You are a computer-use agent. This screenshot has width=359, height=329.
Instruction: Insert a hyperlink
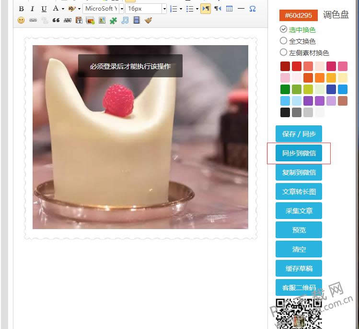point(33,20)
